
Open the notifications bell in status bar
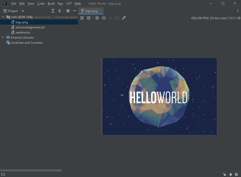point(230,174)
